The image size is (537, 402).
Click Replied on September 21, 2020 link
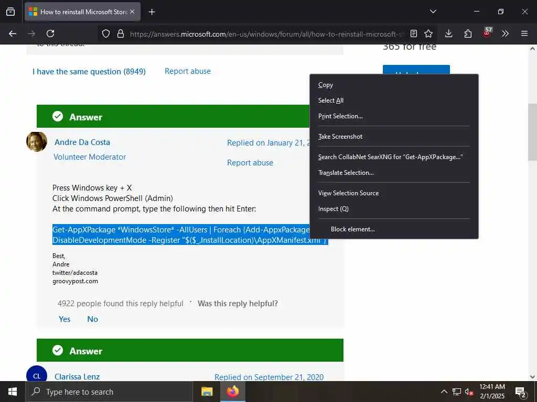269,377
